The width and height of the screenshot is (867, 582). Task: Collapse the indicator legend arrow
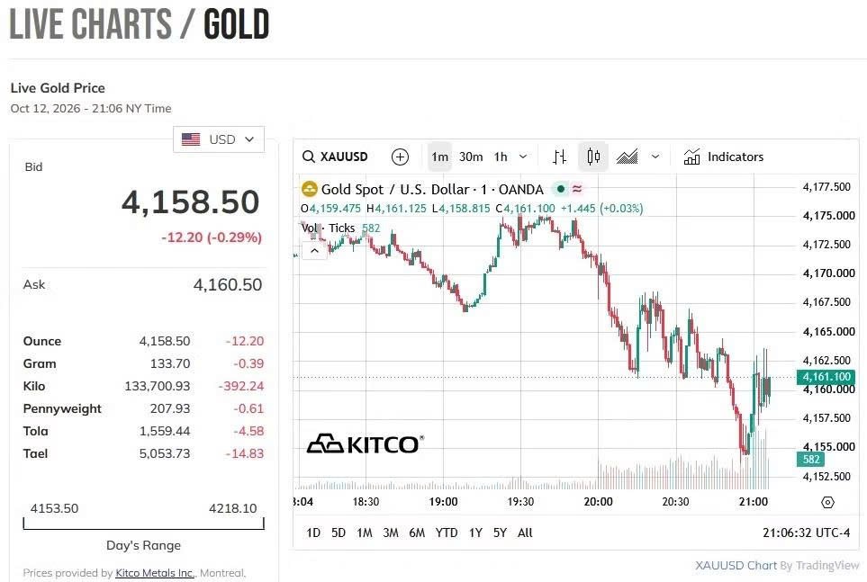[x=314, y=251]
